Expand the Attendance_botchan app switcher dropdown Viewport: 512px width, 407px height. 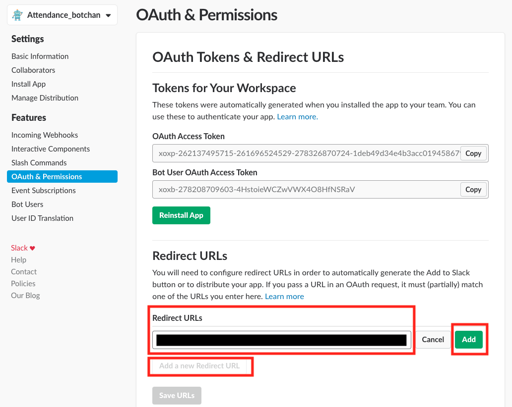pyautogui.click(x=108, y=15)
